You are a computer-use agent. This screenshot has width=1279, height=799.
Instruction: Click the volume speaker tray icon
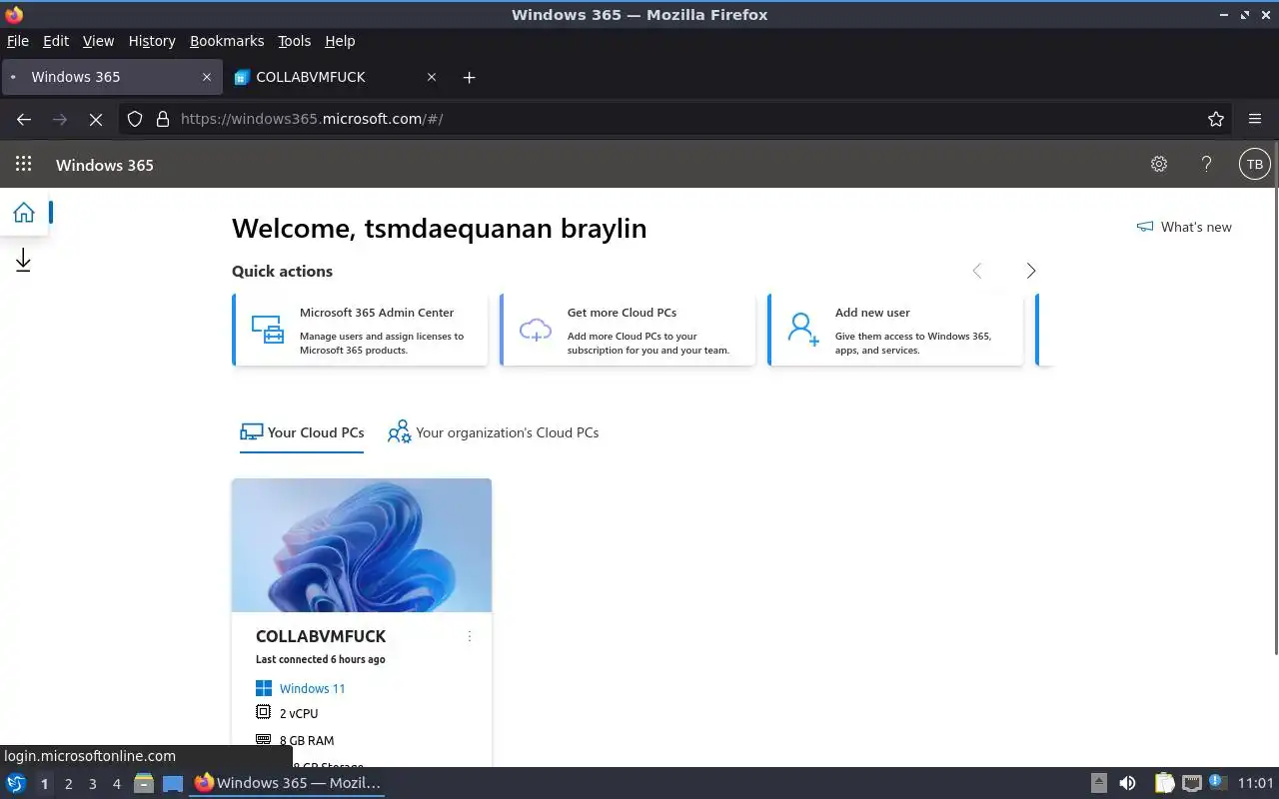pyautogui.click(x=1127, y=783)
